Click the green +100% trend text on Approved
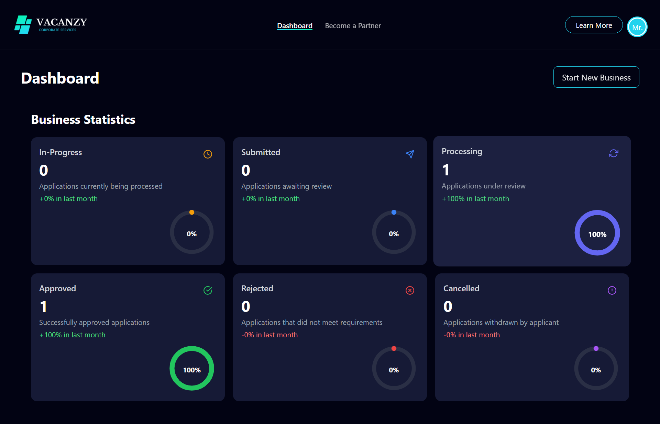This screenshot has width=660, height=424. [x=72, y=335]
